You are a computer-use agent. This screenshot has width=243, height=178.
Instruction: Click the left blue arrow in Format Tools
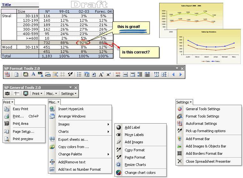(174, 75)
